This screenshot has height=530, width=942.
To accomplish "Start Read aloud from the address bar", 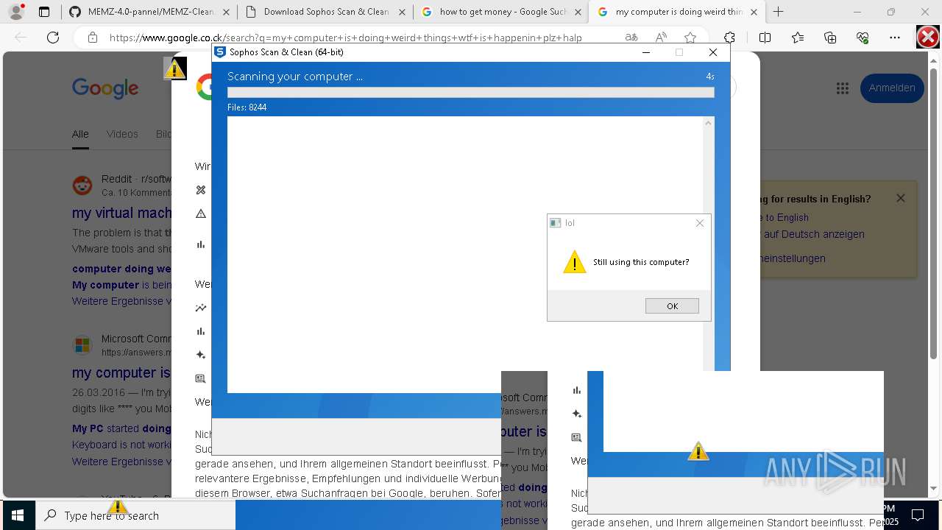I will [661, 38].
